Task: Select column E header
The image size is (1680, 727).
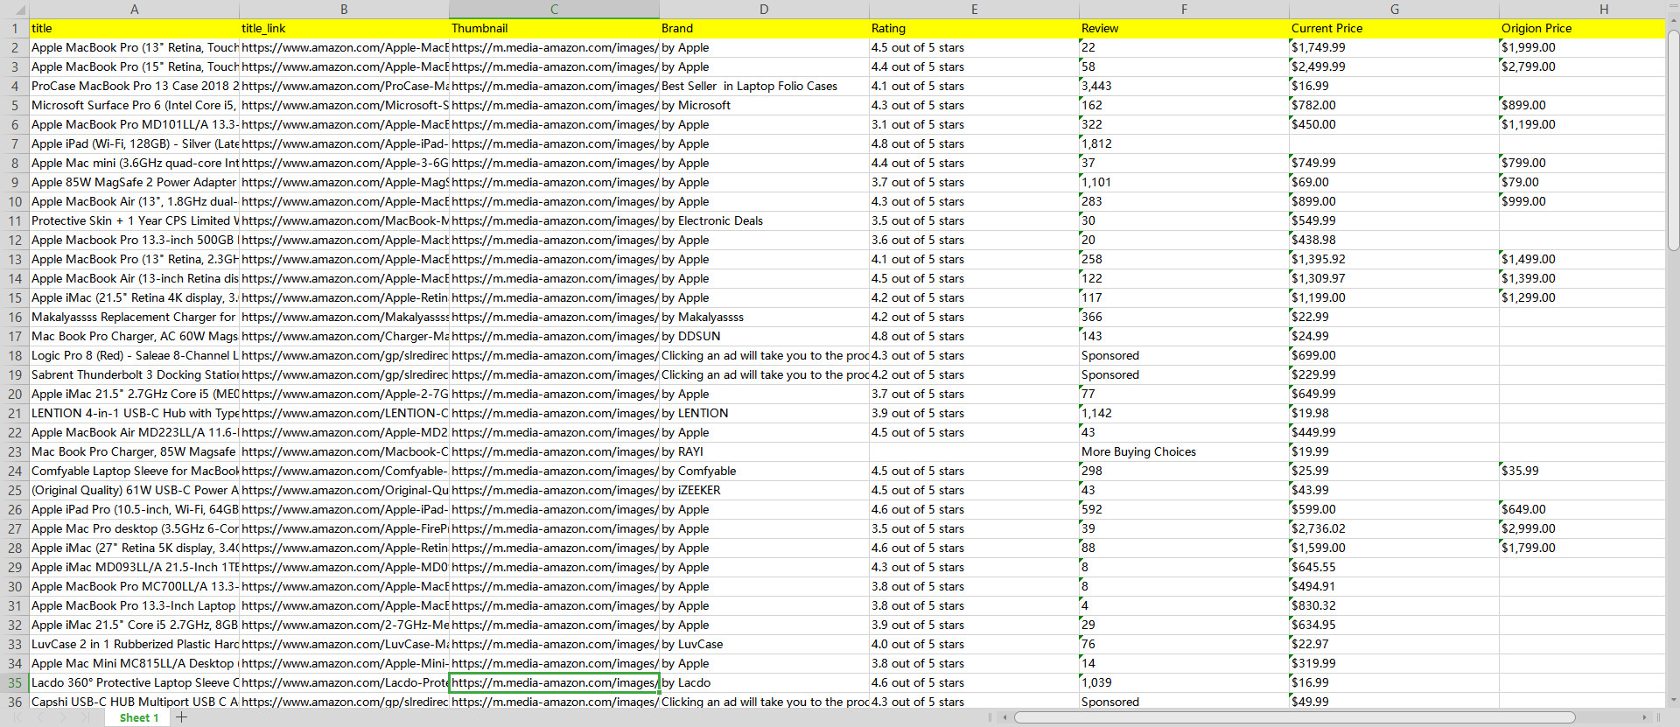Action: (974, 10)
